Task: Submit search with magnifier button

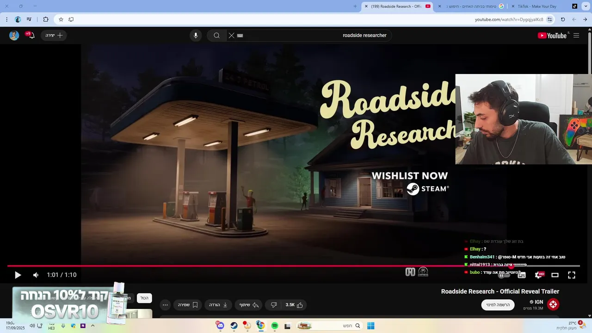Action: 216,36
